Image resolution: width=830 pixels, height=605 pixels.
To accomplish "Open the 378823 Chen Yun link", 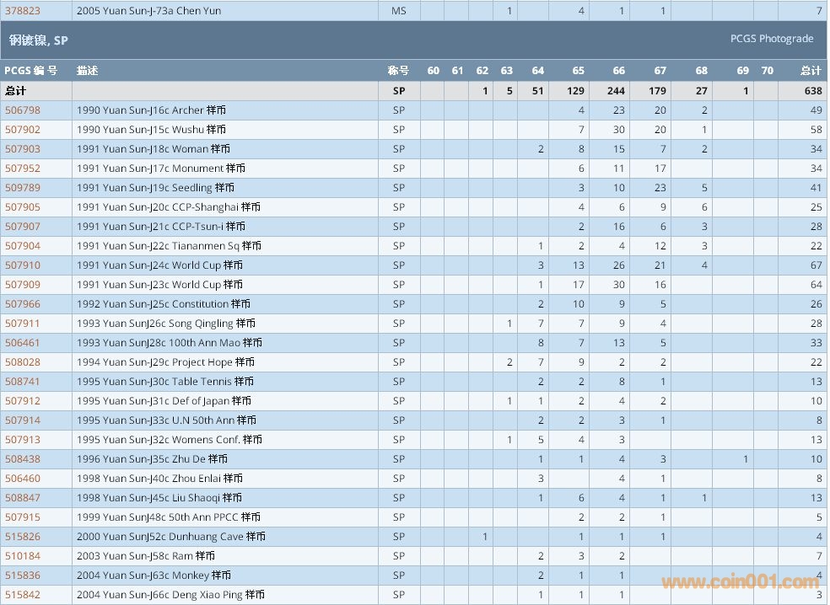I will pos(23,11).
